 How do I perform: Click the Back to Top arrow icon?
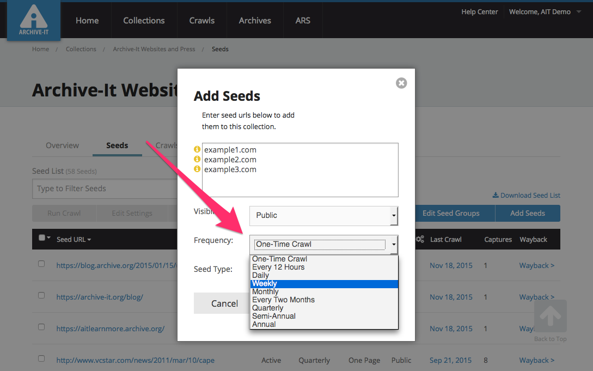click(x=550, y=317)
